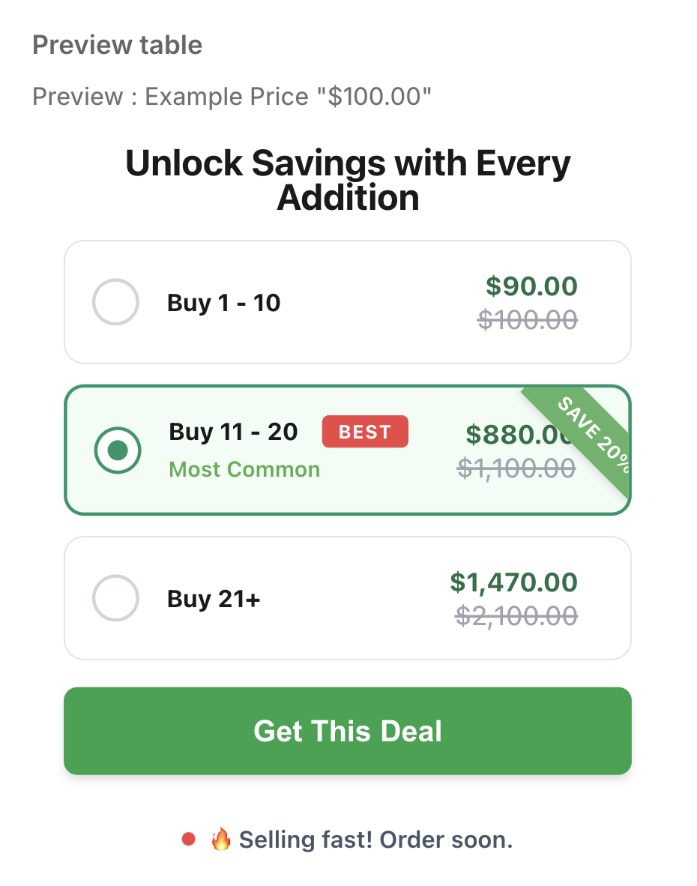
Task: Select the Buy 1 - 10 radio button
Action: 115,302
